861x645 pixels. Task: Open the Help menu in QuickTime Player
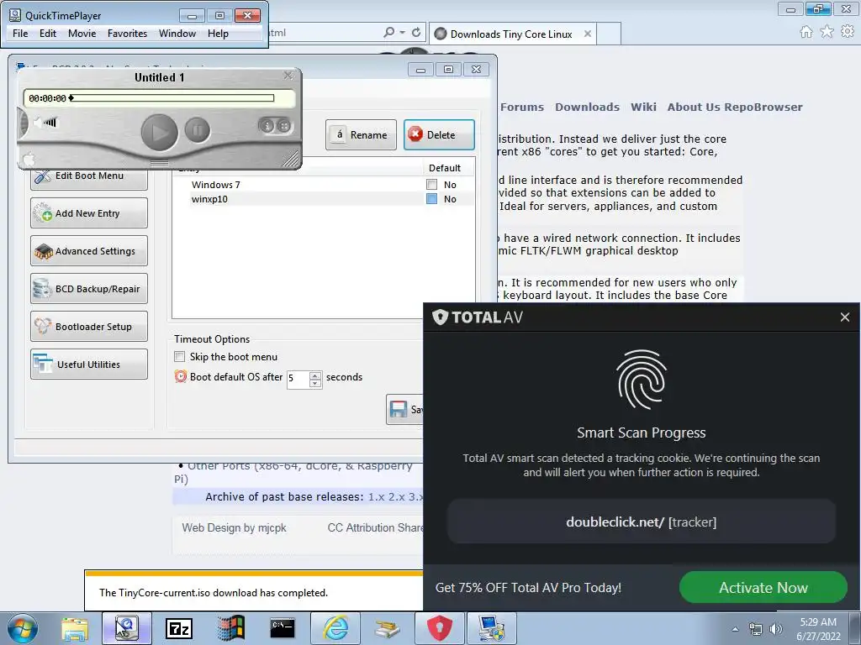tap(218, 34)
